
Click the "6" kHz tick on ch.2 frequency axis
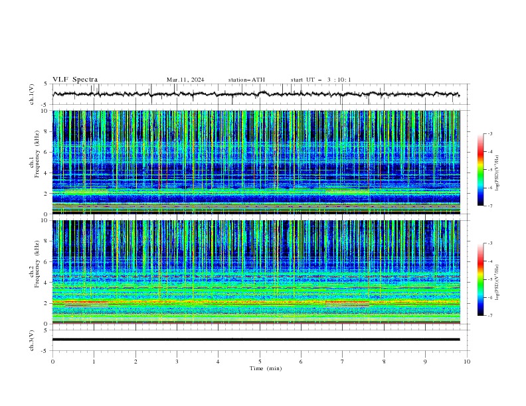coord(47,261)
